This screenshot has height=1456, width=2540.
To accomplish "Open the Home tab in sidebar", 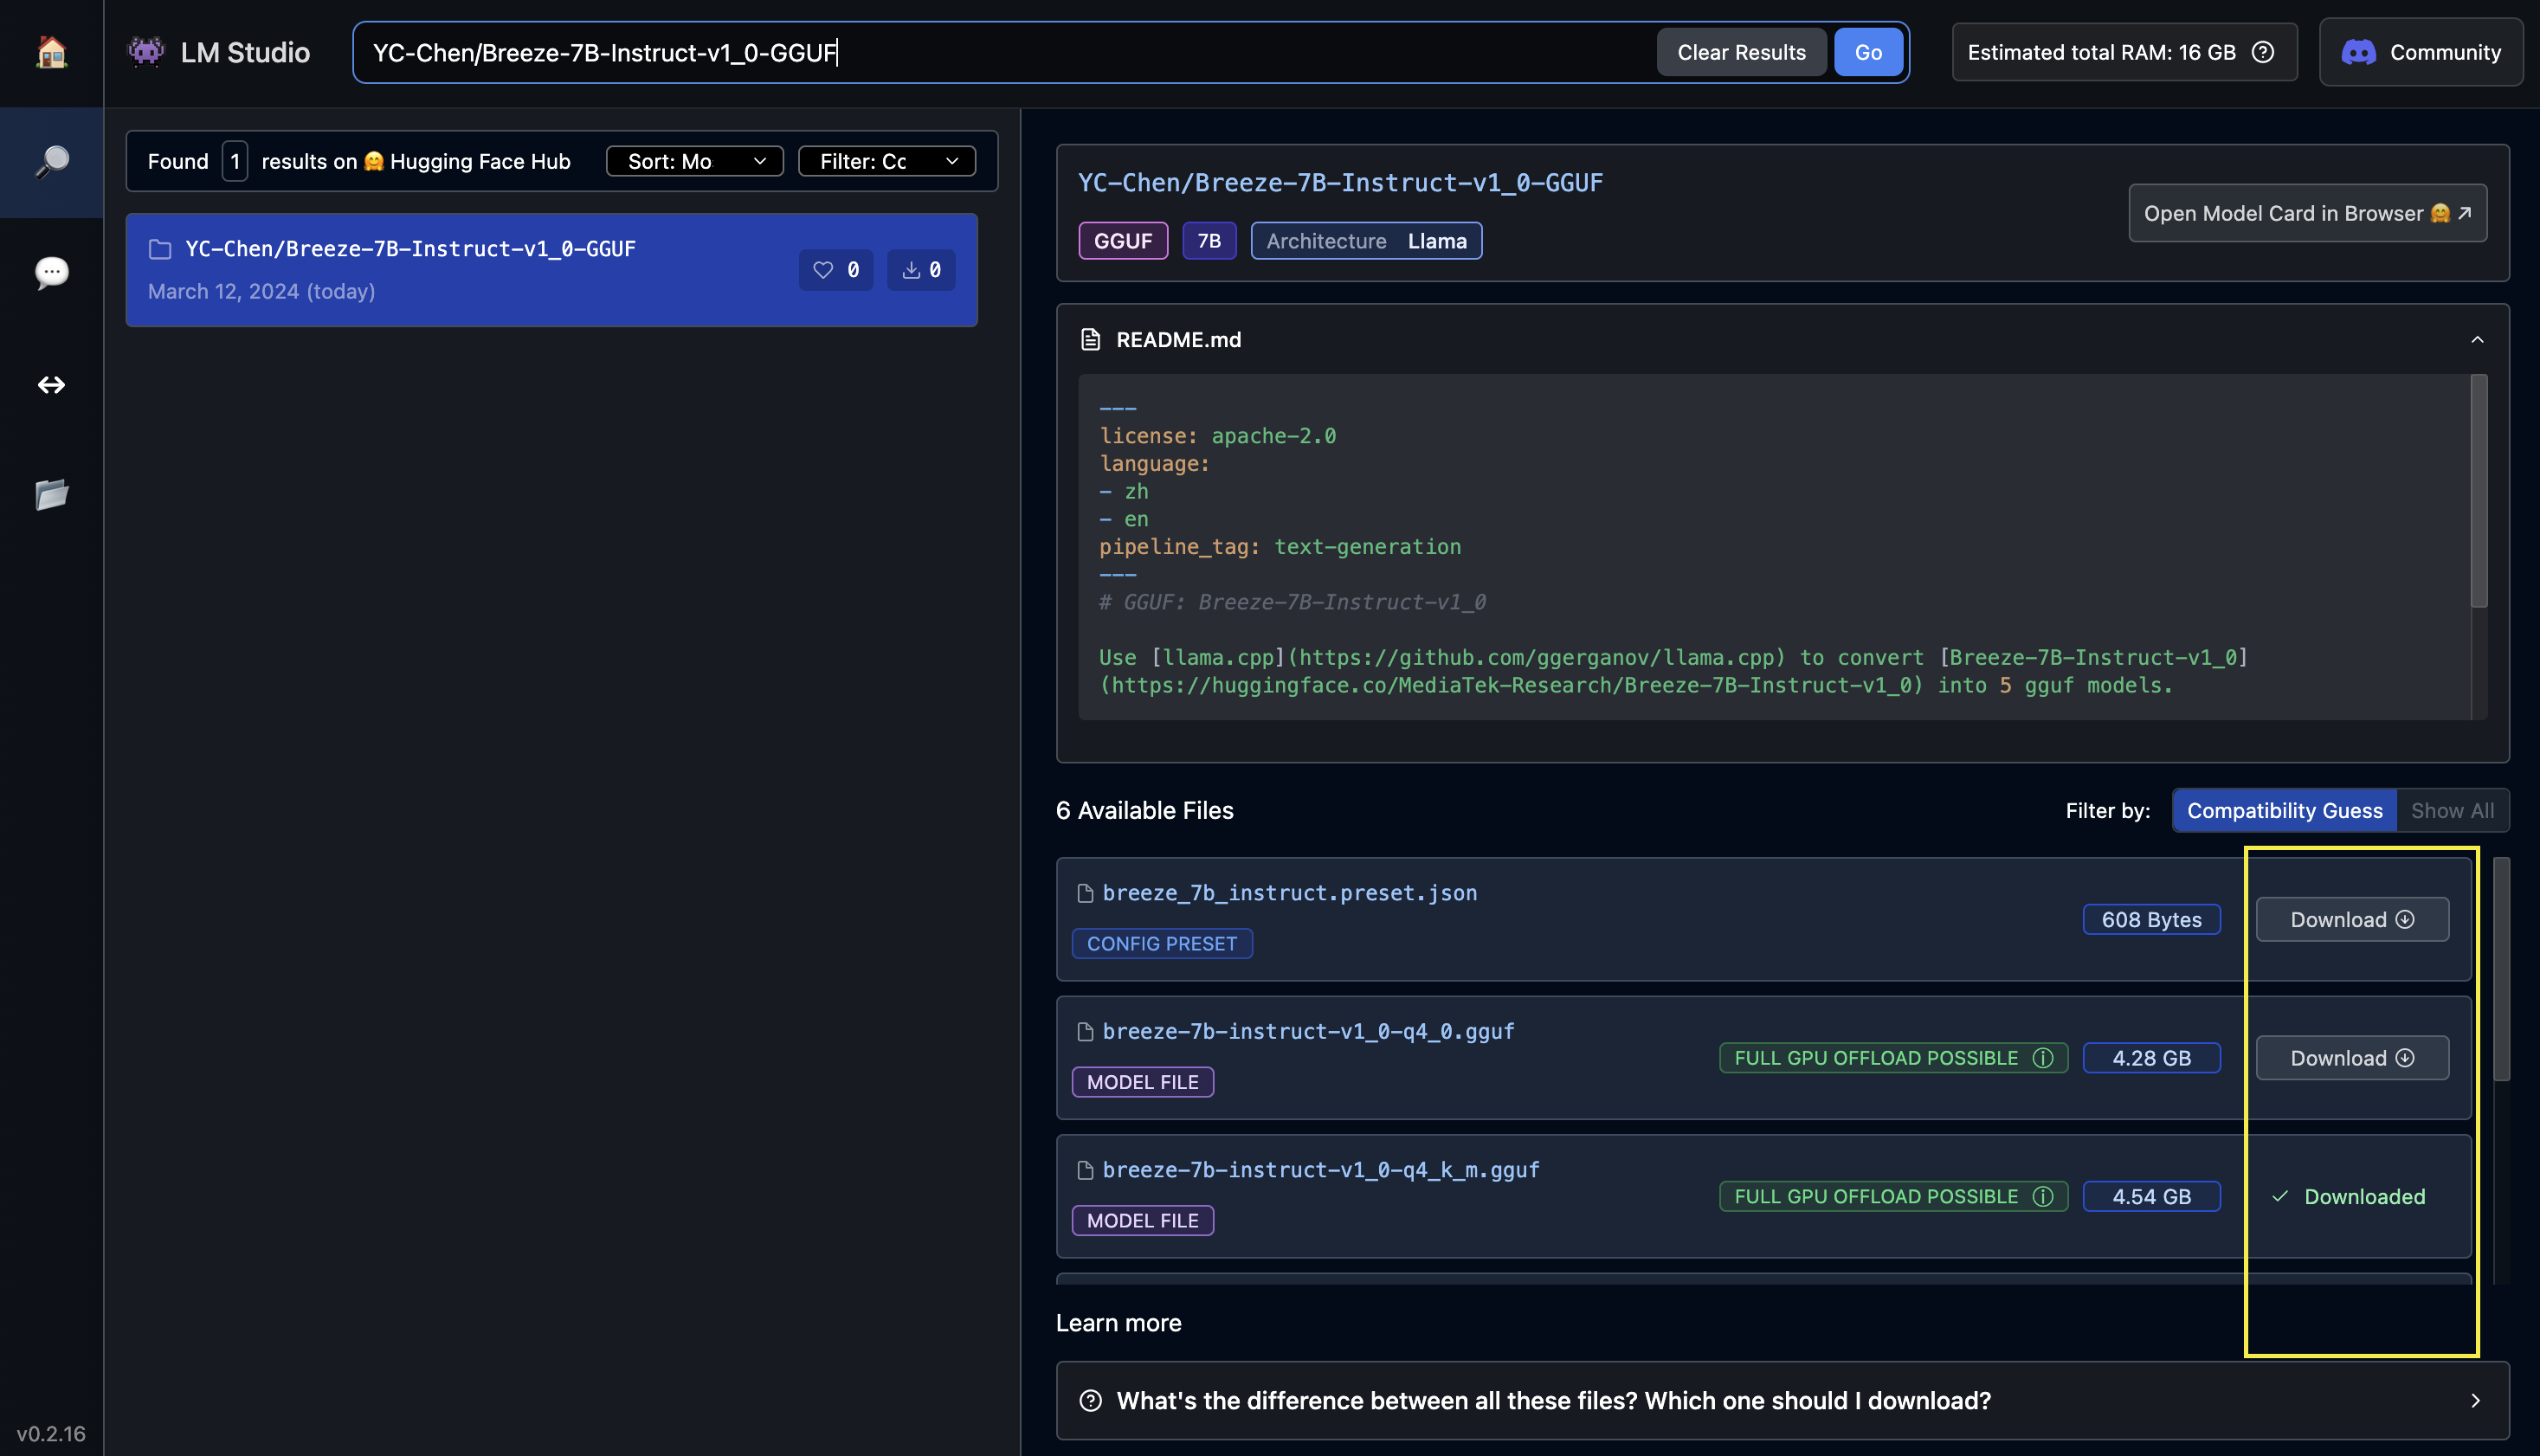I will tap(51, 52).
